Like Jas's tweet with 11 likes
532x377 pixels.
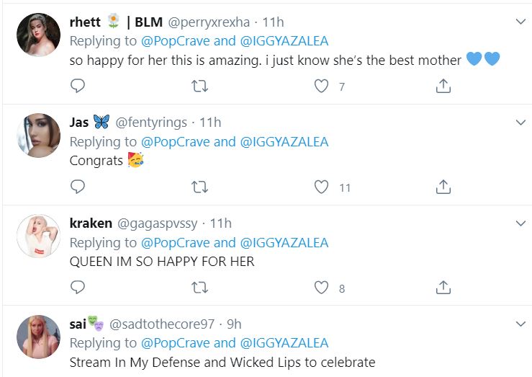coord(322,187)
